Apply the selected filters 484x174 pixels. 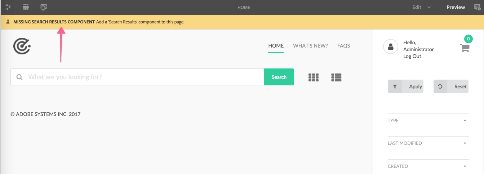tap(406, 86)
